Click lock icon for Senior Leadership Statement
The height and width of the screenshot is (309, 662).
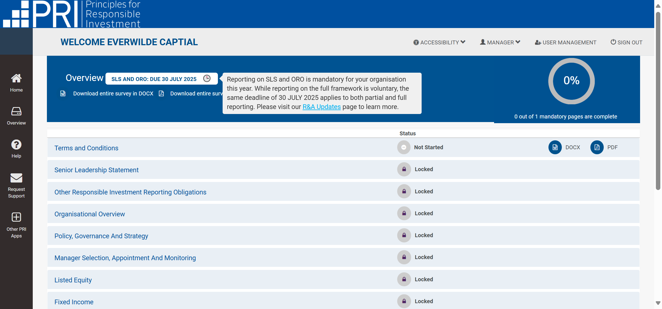click(404, 169)
